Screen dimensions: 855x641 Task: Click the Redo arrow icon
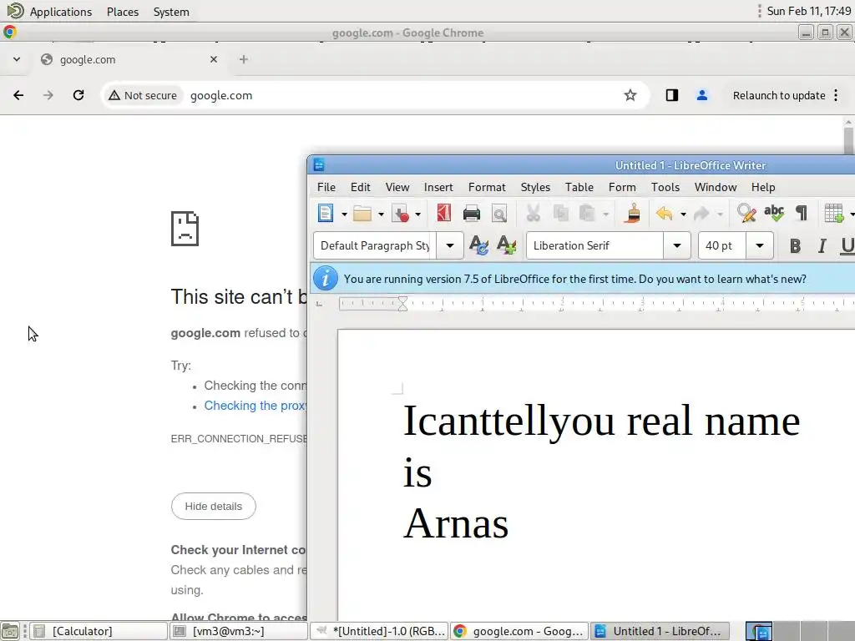tap(701, 213)
